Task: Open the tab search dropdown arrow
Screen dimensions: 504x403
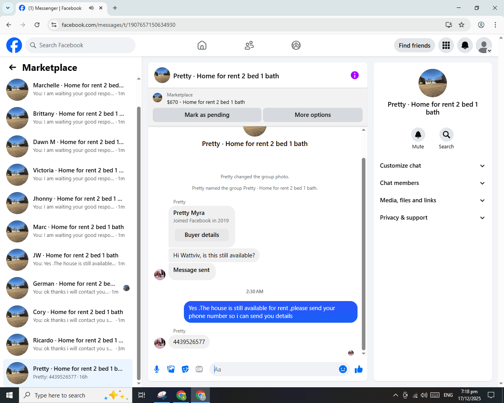Action: click(x=8, y=8)
